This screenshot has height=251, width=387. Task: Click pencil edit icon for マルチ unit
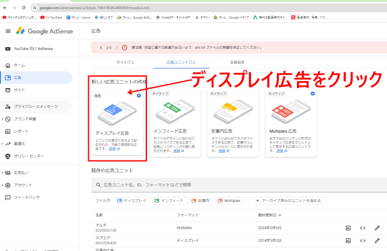(x=377, y=227)
